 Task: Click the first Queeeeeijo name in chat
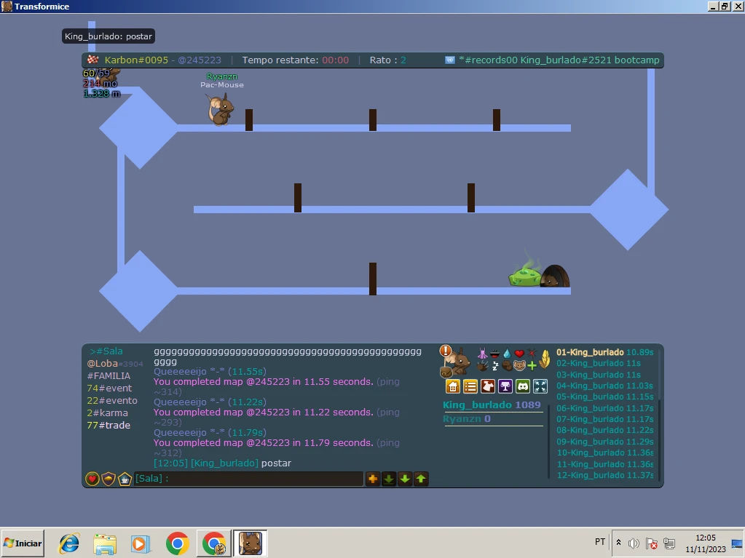click(180, 372)
